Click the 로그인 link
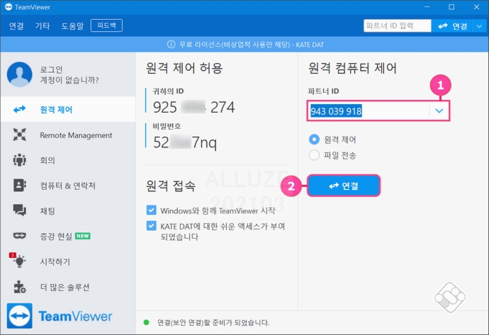Viewport: 489px width, 335px height. click(51, 69)
